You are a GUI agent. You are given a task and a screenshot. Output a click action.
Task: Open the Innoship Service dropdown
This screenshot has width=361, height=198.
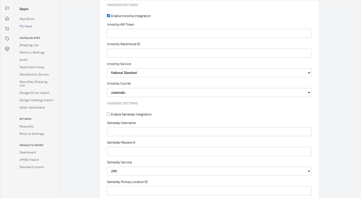point(209,73)
